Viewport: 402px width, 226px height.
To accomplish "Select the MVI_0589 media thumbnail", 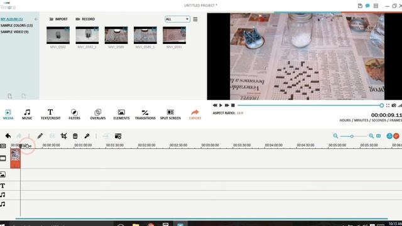I will [116, 35].
